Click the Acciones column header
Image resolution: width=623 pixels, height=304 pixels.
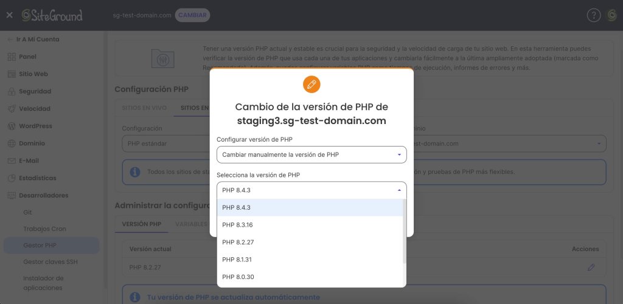(585, 249)
